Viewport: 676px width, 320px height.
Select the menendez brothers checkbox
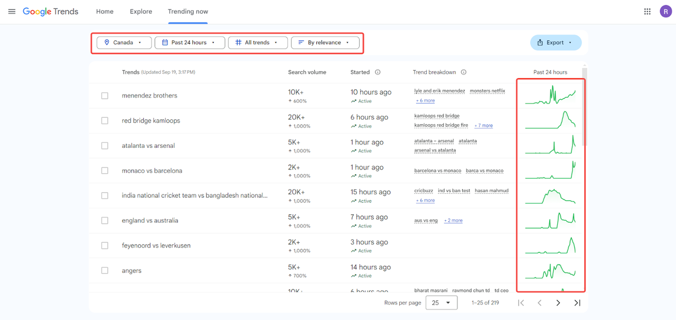[105, 96]
